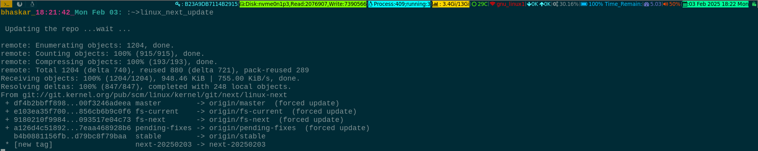Click the terminal prompt workspace icon
This screenshot has width=758, height=151.
[6, 4]
